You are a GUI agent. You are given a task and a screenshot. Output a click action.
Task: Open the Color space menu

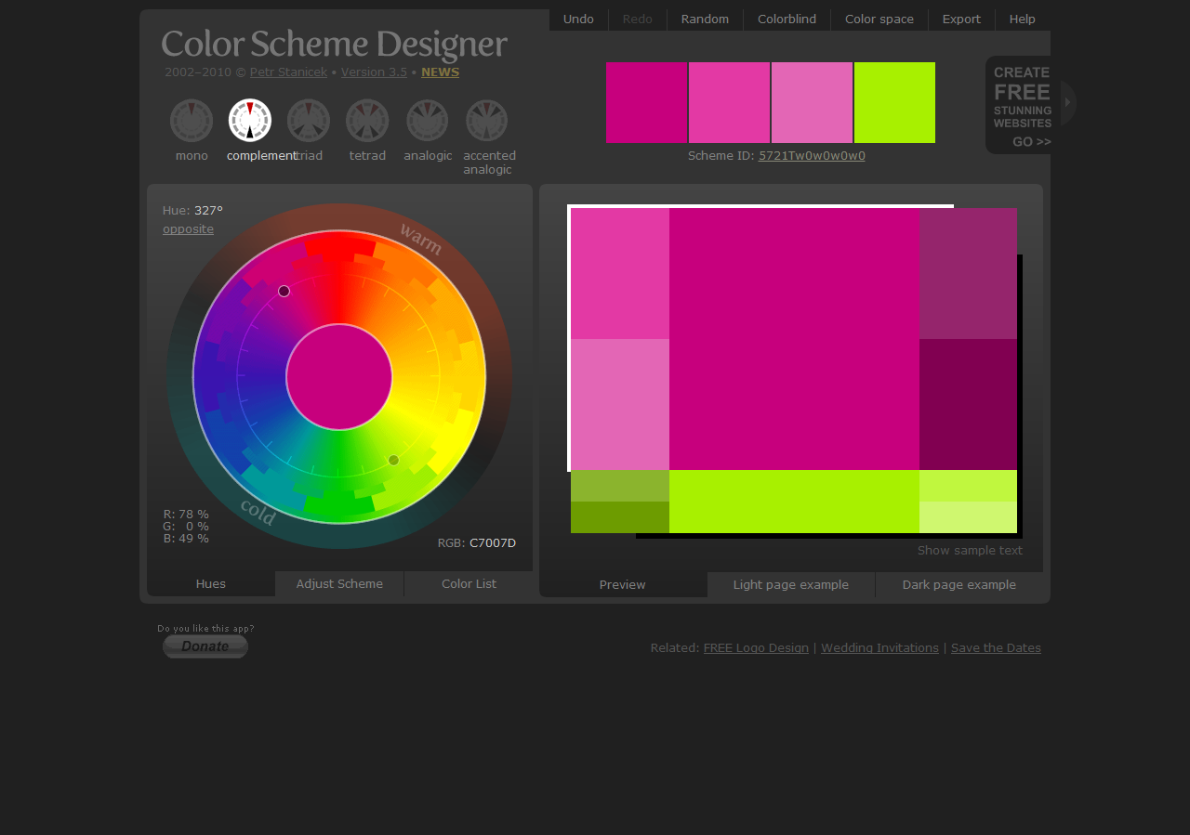tap(878, 19)
